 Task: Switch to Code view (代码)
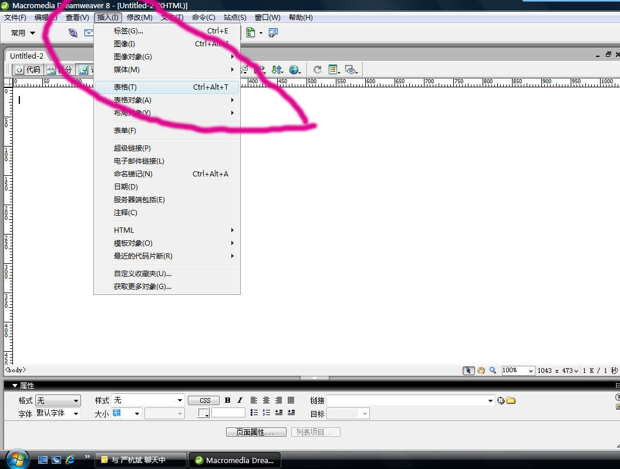click(28, 70)
